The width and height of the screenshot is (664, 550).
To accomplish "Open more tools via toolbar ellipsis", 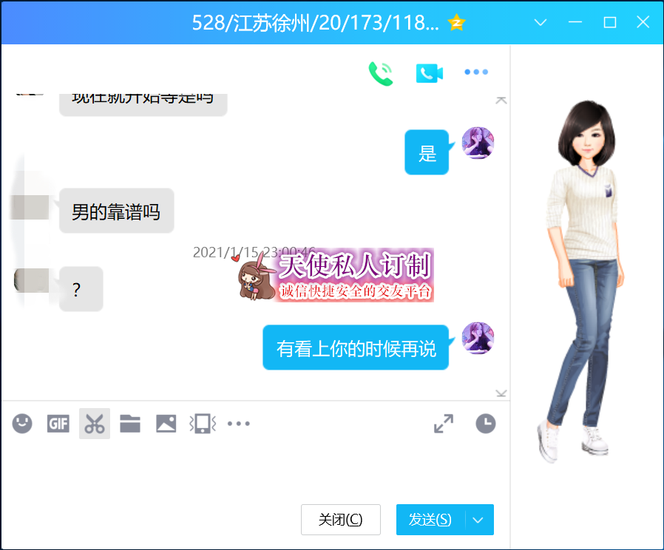I will pos(238,423).
